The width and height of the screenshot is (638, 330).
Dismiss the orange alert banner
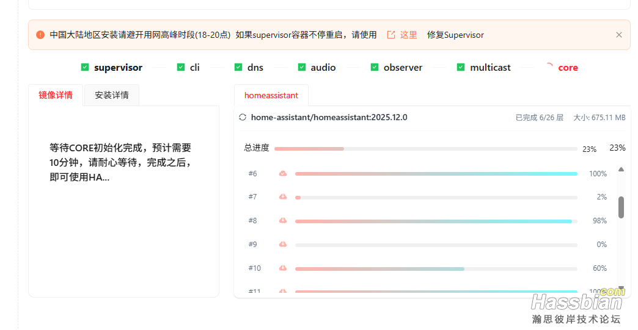[x=619, y=35]
